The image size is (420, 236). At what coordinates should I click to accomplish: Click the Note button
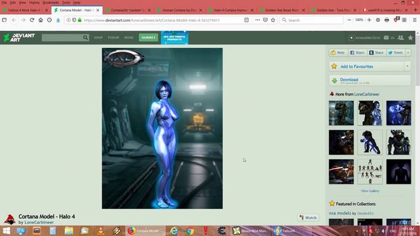[338, 52]
